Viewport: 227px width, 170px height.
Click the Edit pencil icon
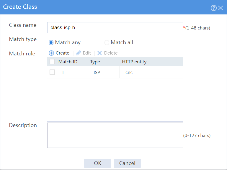(x=78, y=53)
